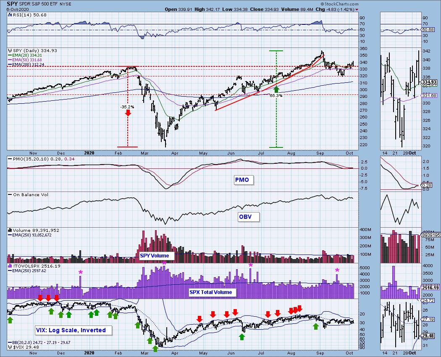Click the red triangle beside the Chg value

point(357,9)
